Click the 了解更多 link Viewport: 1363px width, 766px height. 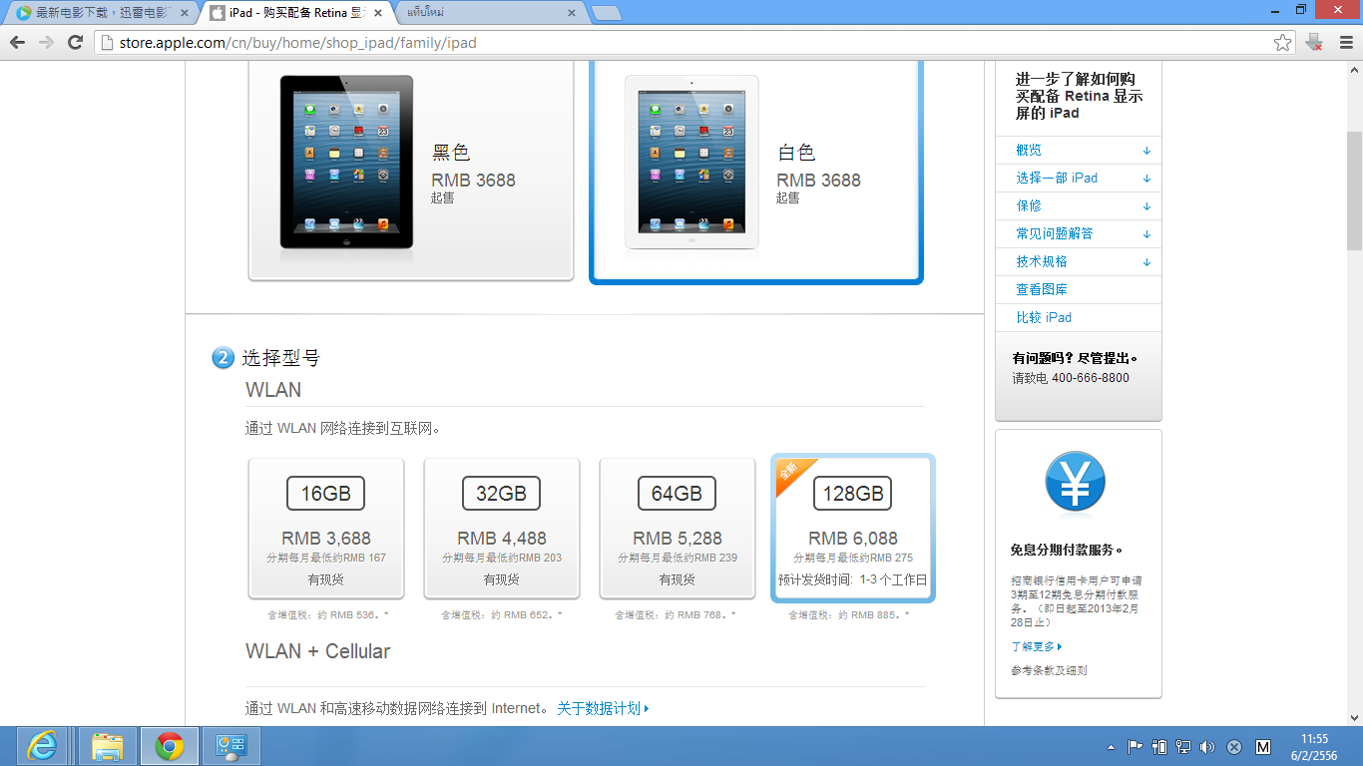pyautogui.click(x=1037, y=646)
